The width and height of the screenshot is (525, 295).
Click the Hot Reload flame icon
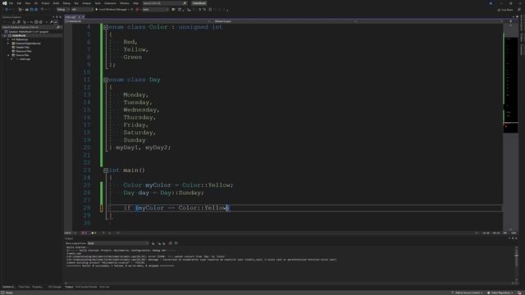coord(137,10)
